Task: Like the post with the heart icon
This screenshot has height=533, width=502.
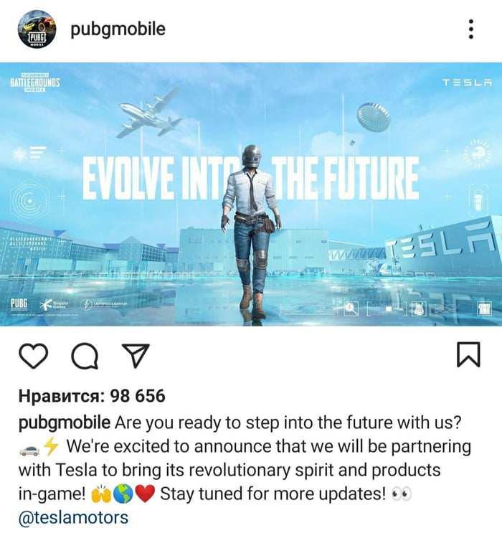Action: (x=33, y=356)
